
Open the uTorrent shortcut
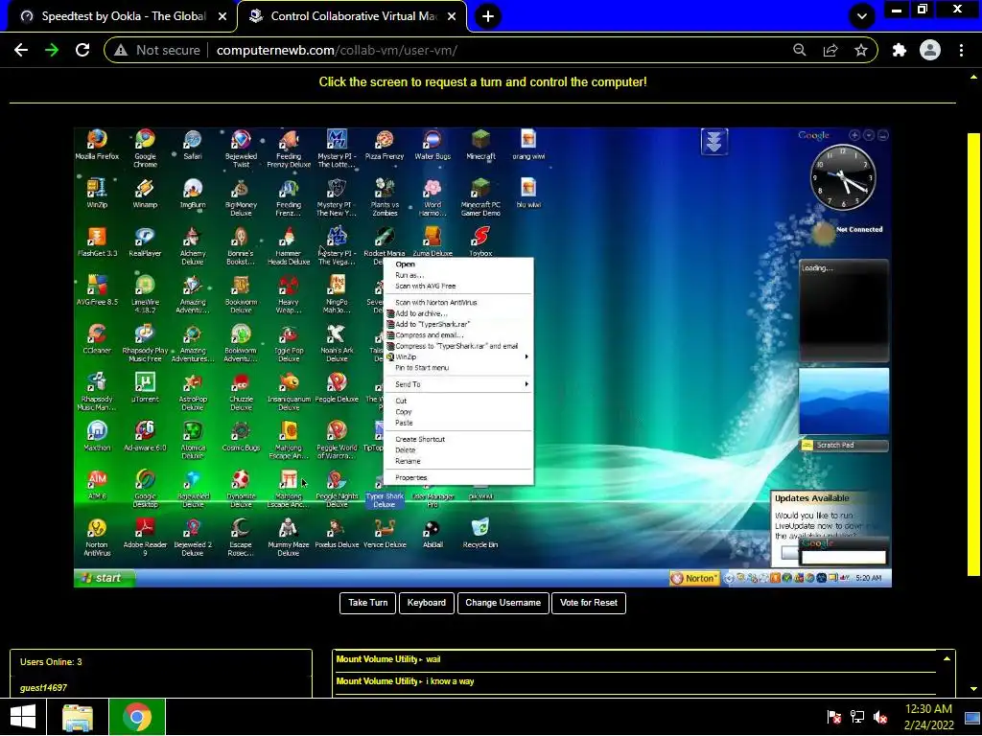[146, 388]
